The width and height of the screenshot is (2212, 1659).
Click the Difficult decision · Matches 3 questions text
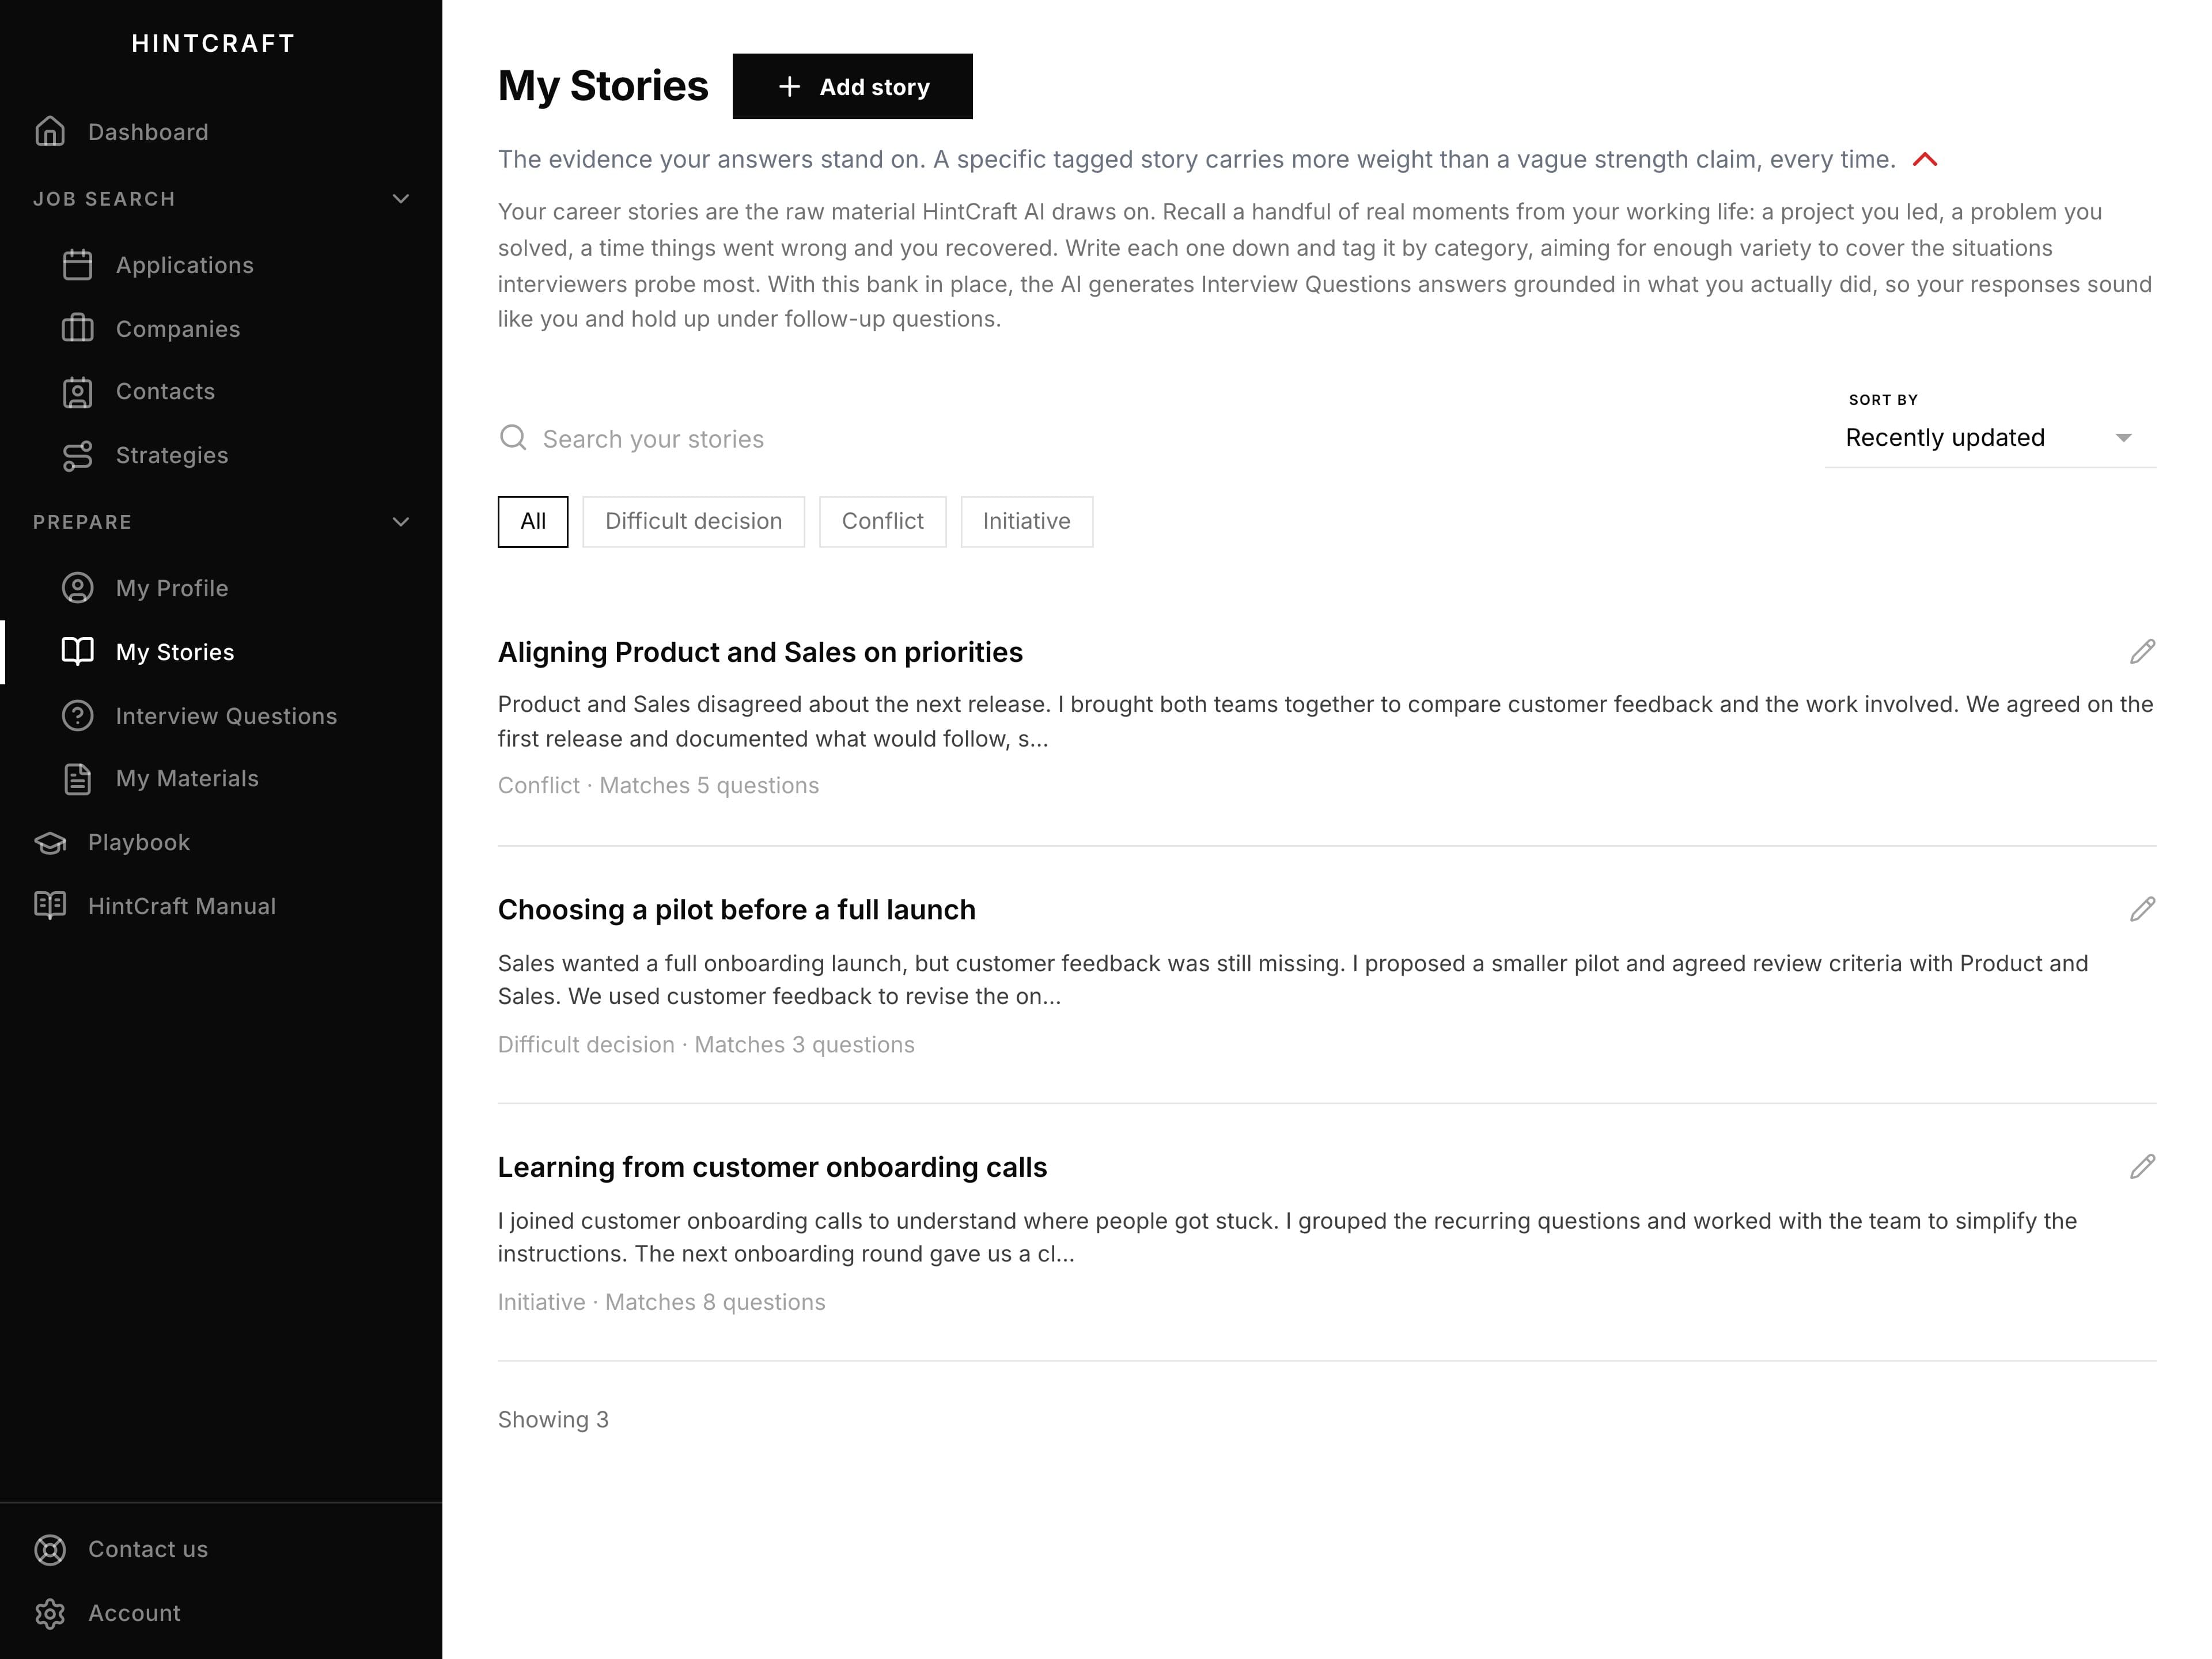click(706, 1045)
